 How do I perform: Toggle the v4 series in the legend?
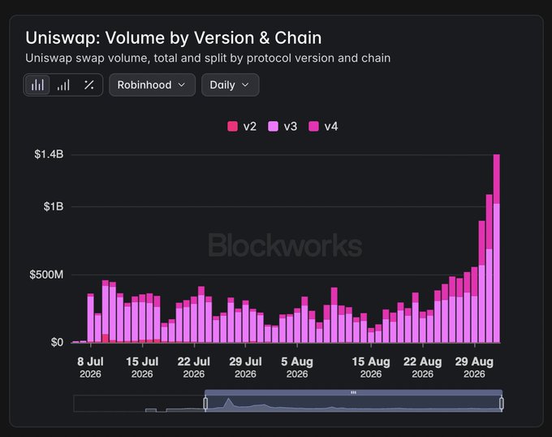pyautogui.click(x=323, y=127)
